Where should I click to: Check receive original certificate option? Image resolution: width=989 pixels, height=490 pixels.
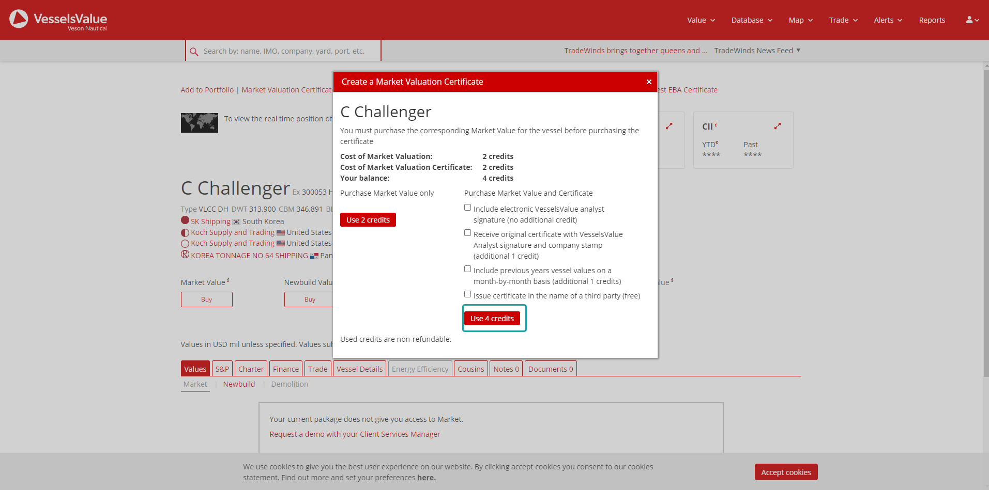(467, 233)
